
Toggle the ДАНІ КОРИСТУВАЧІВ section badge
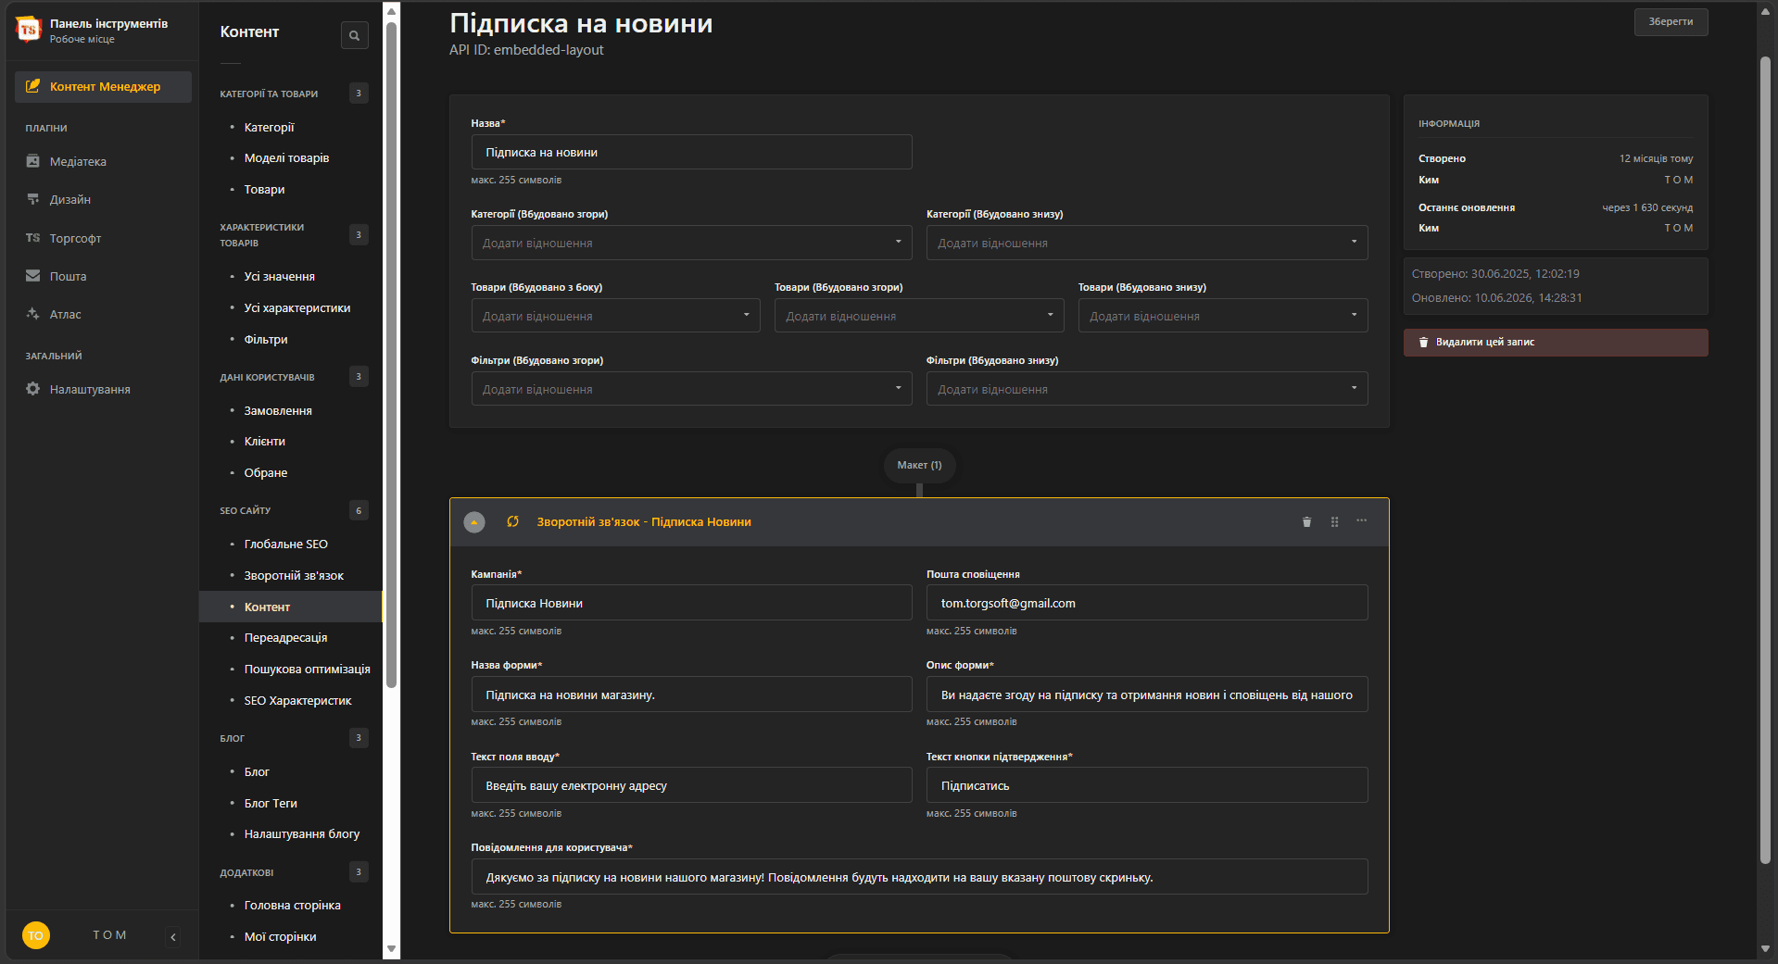[359, 376]
